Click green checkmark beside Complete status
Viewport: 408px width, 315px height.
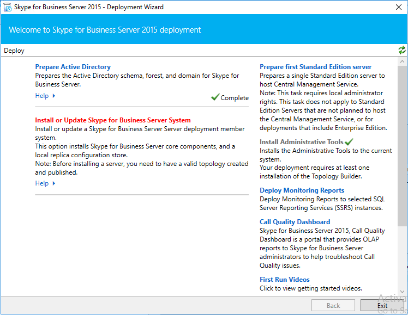215,97
